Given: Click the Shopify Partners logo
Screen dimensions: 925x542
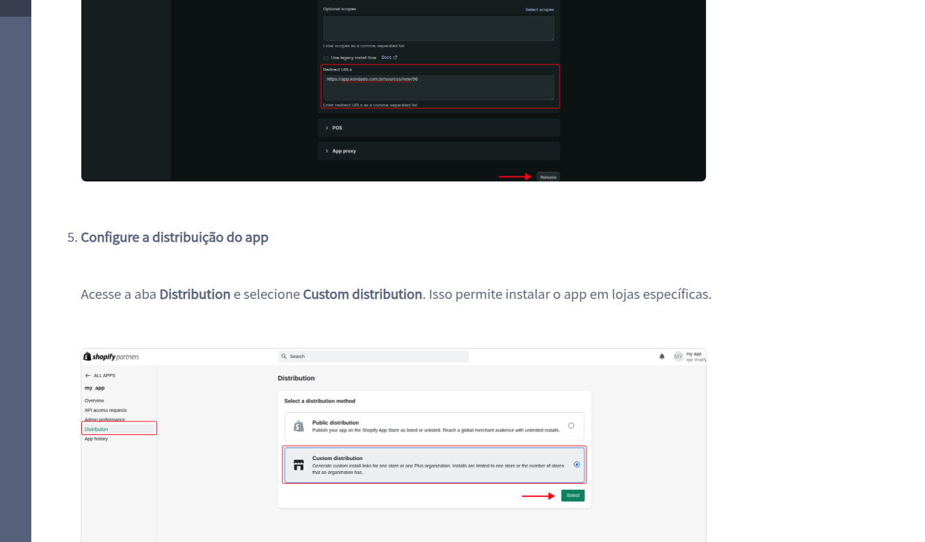Looking at the screenshot, I should click(111, 356).
